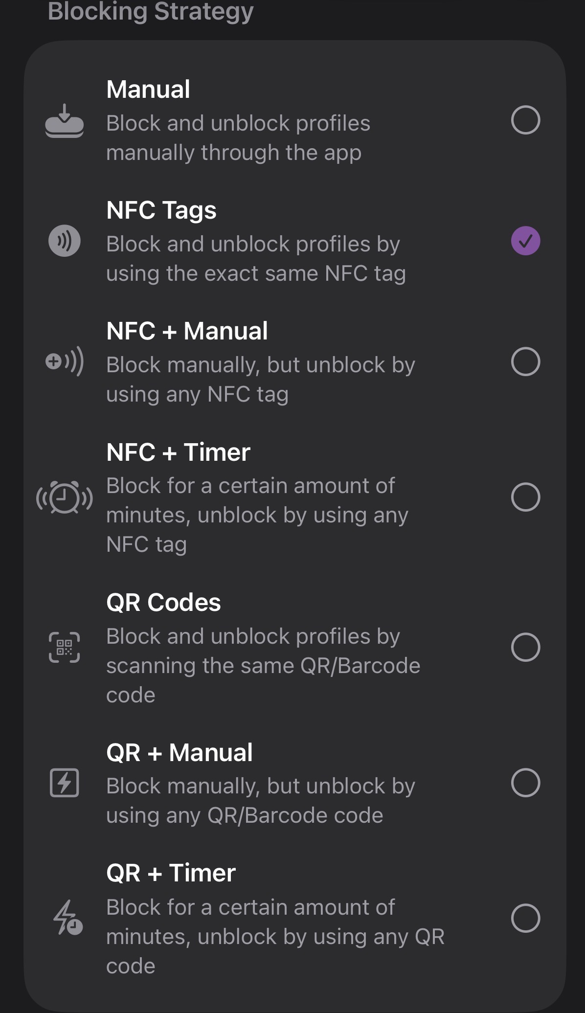Select the NFC + Timer radio button
Screen dimensions: 585x1013
(x=525, y=497)
